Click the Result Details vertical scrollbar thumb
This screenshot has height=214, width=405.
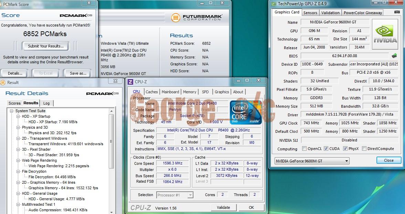[111, 141]
